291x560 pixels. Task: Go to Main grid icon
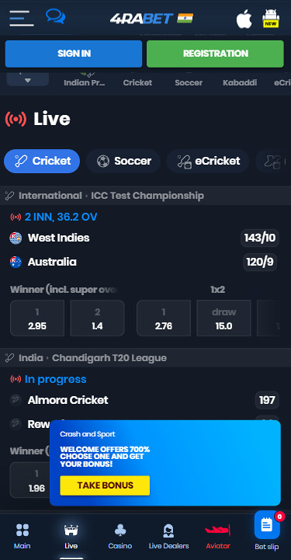click(x=22, y=535)
